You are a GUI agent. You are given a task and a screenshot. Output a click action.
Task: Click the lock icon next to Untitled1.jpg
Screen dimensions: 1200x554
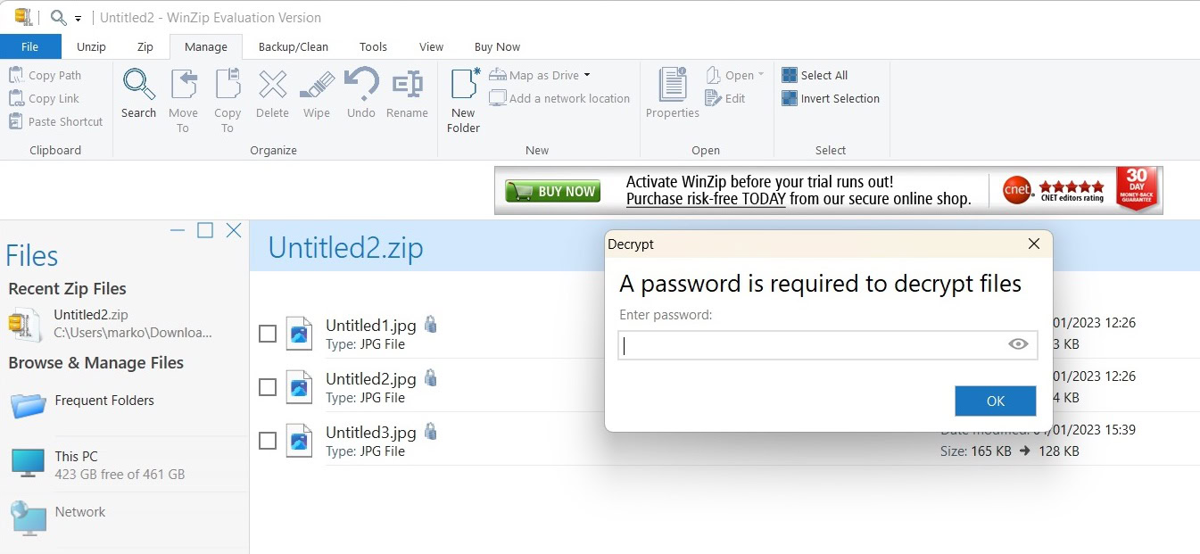(431, 324)
